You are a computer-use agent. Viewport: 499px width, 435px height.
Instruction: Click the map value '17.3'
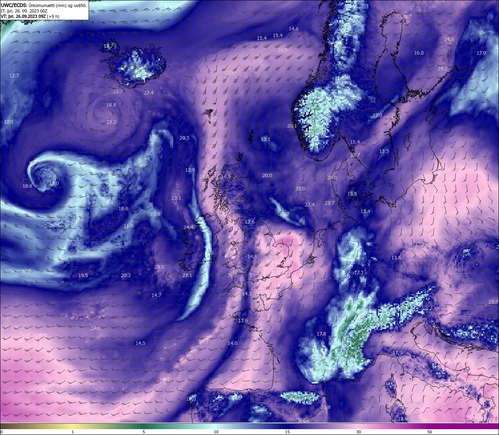(x=359, y=273)
